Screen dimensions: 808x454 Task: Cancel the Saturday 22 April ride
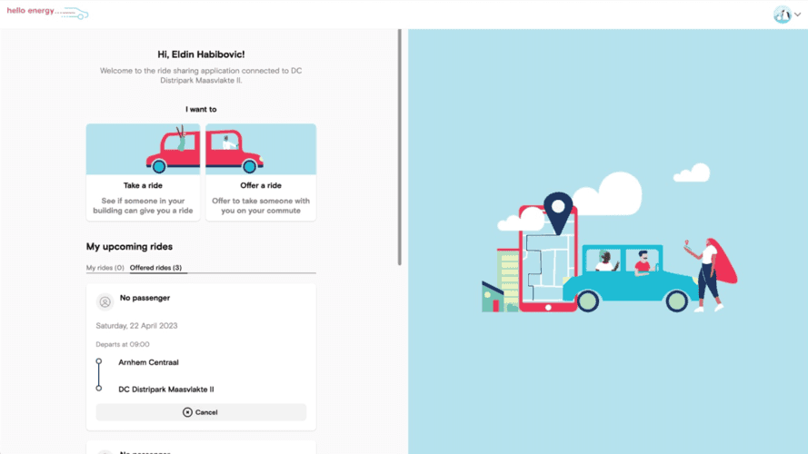click(201, 412)
